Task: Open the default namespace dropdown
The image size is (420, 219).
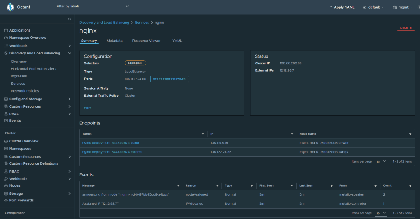Action: click(x=374, y=7)
